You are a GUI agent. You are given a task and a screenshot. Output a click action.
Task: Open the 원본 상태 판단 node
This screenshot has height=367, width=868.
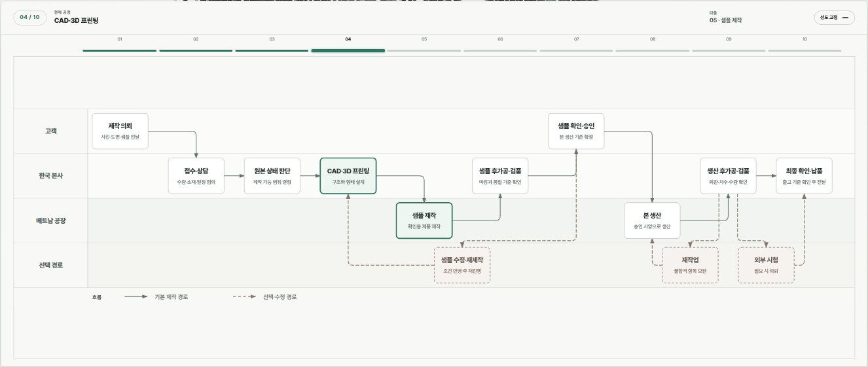point(272,176)
